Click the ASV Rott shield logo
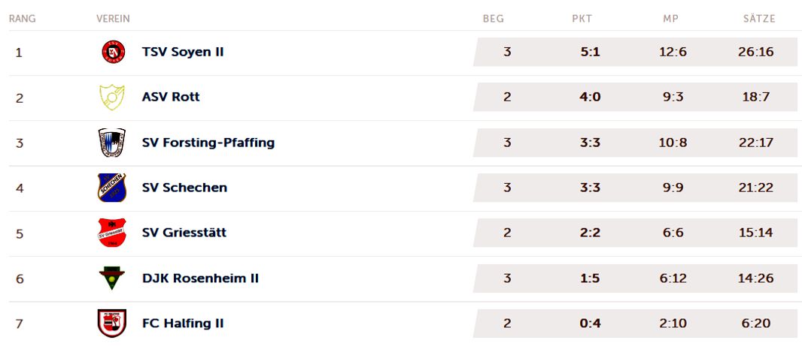This screenshot has height=346, width=802. [111, 97]
